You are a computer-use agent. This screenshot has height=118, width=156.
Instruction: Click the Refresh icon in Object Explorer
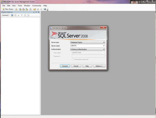pyautogui.click(x=25, y=15)
